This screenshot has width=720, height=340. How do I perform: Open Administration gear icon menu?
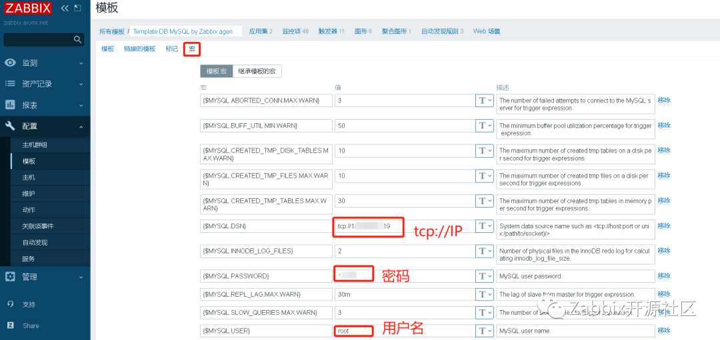[x=10, y=277]
